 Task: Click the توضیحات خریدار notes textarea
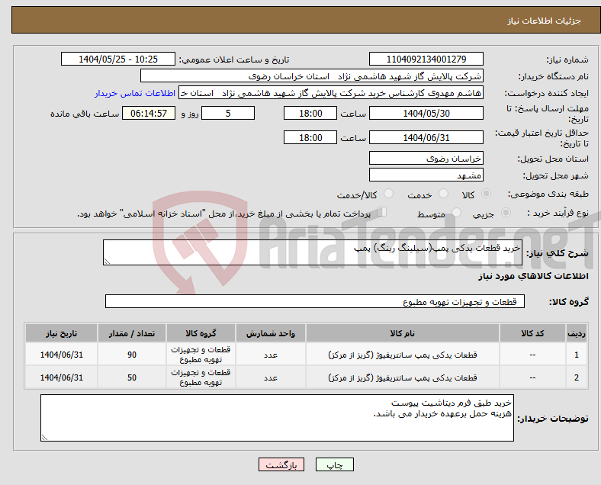pos(277,418)
